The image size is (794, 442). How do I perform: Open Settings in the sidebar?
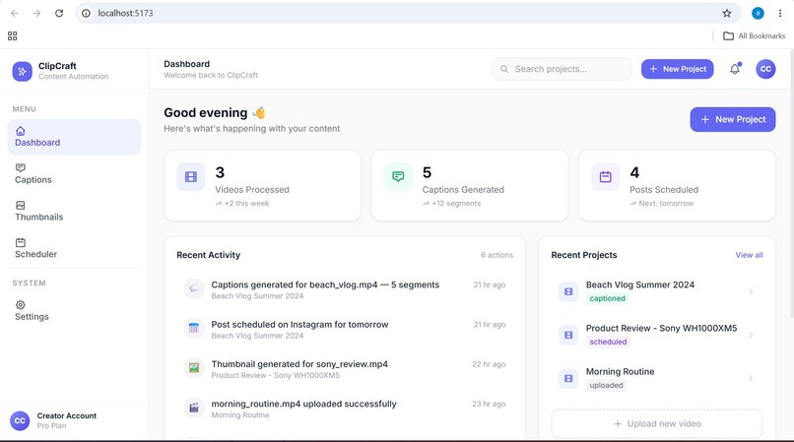(x=74, y=311)
